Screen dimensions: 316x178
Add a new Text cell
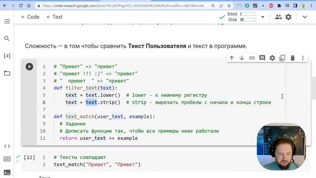pyautogui.click(x=54, y=17)
